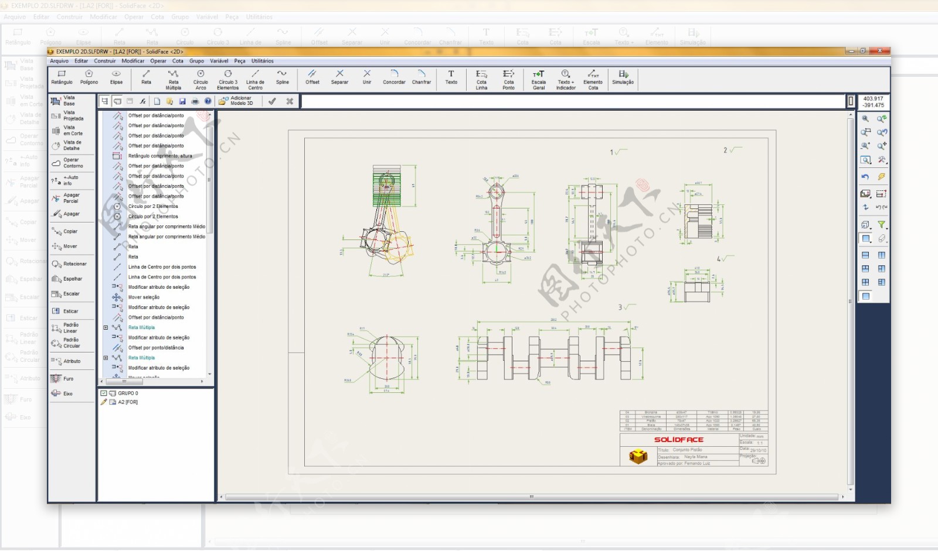938x551 pixels.
Task: Open the Cota menu
Action: 178,61
